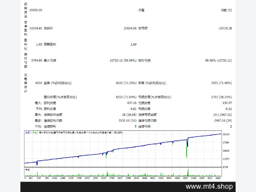Click the "预期盈利" expected payoff label
Image resolution: width=256 pixels, height=192 pixels.
coord(50,44)
